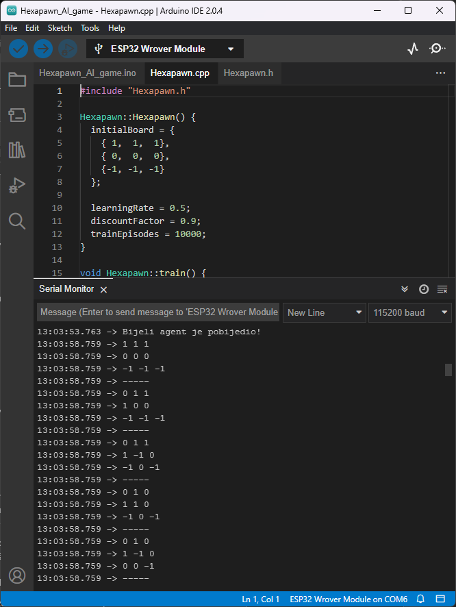The height and width of the screenshot is (607, 456).
Task: Open the 115200 baud rate dropdown
Action: pyautogui.click(x=409, y=312)
